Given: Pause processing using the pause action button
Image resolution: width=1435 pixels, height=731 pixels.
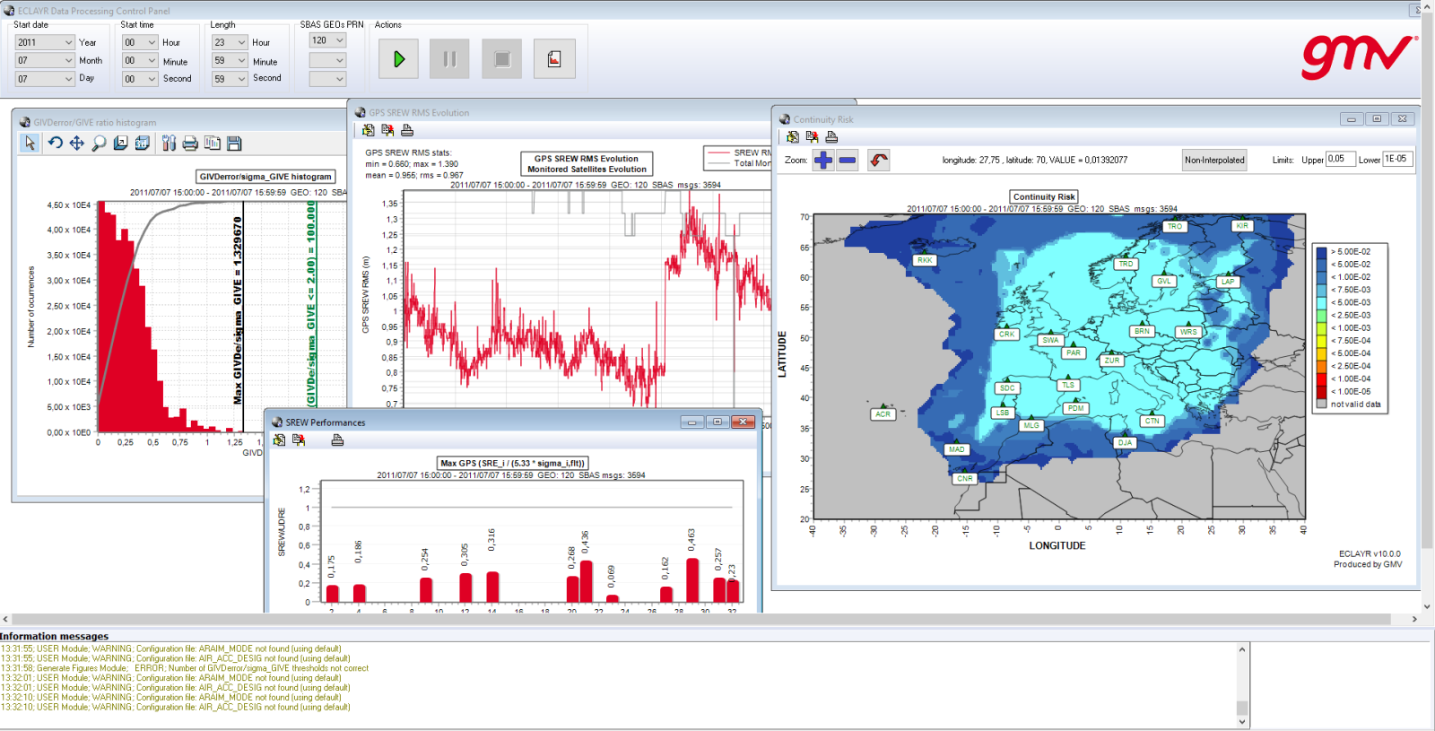Looking at the screenshot, I should 449,59.
